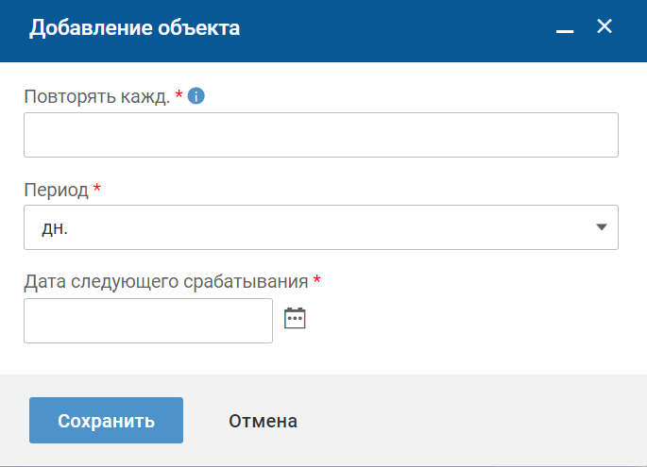Click the gray footer right of "Отмена"
The image size is (647, 467).
pyautogui.click(x=472, y=421)
